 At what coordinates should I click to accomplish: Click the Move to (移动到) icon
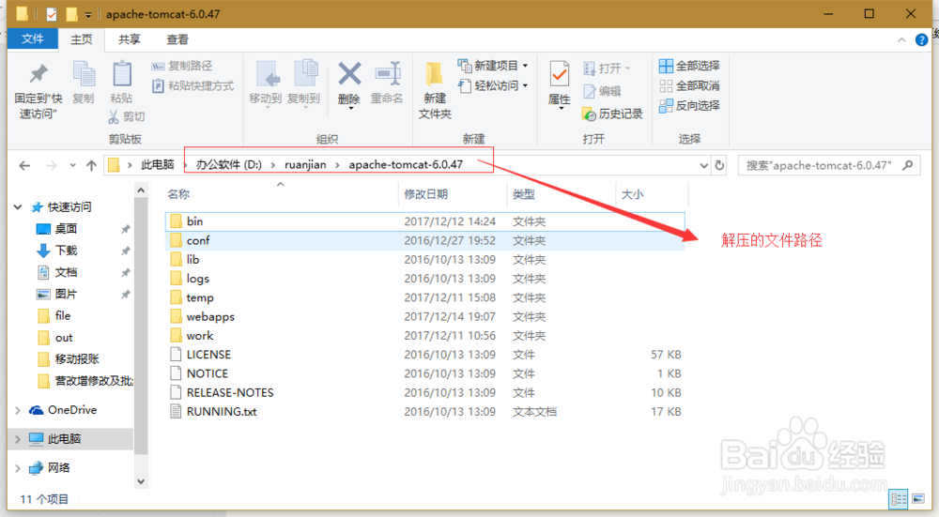(266, 74)
